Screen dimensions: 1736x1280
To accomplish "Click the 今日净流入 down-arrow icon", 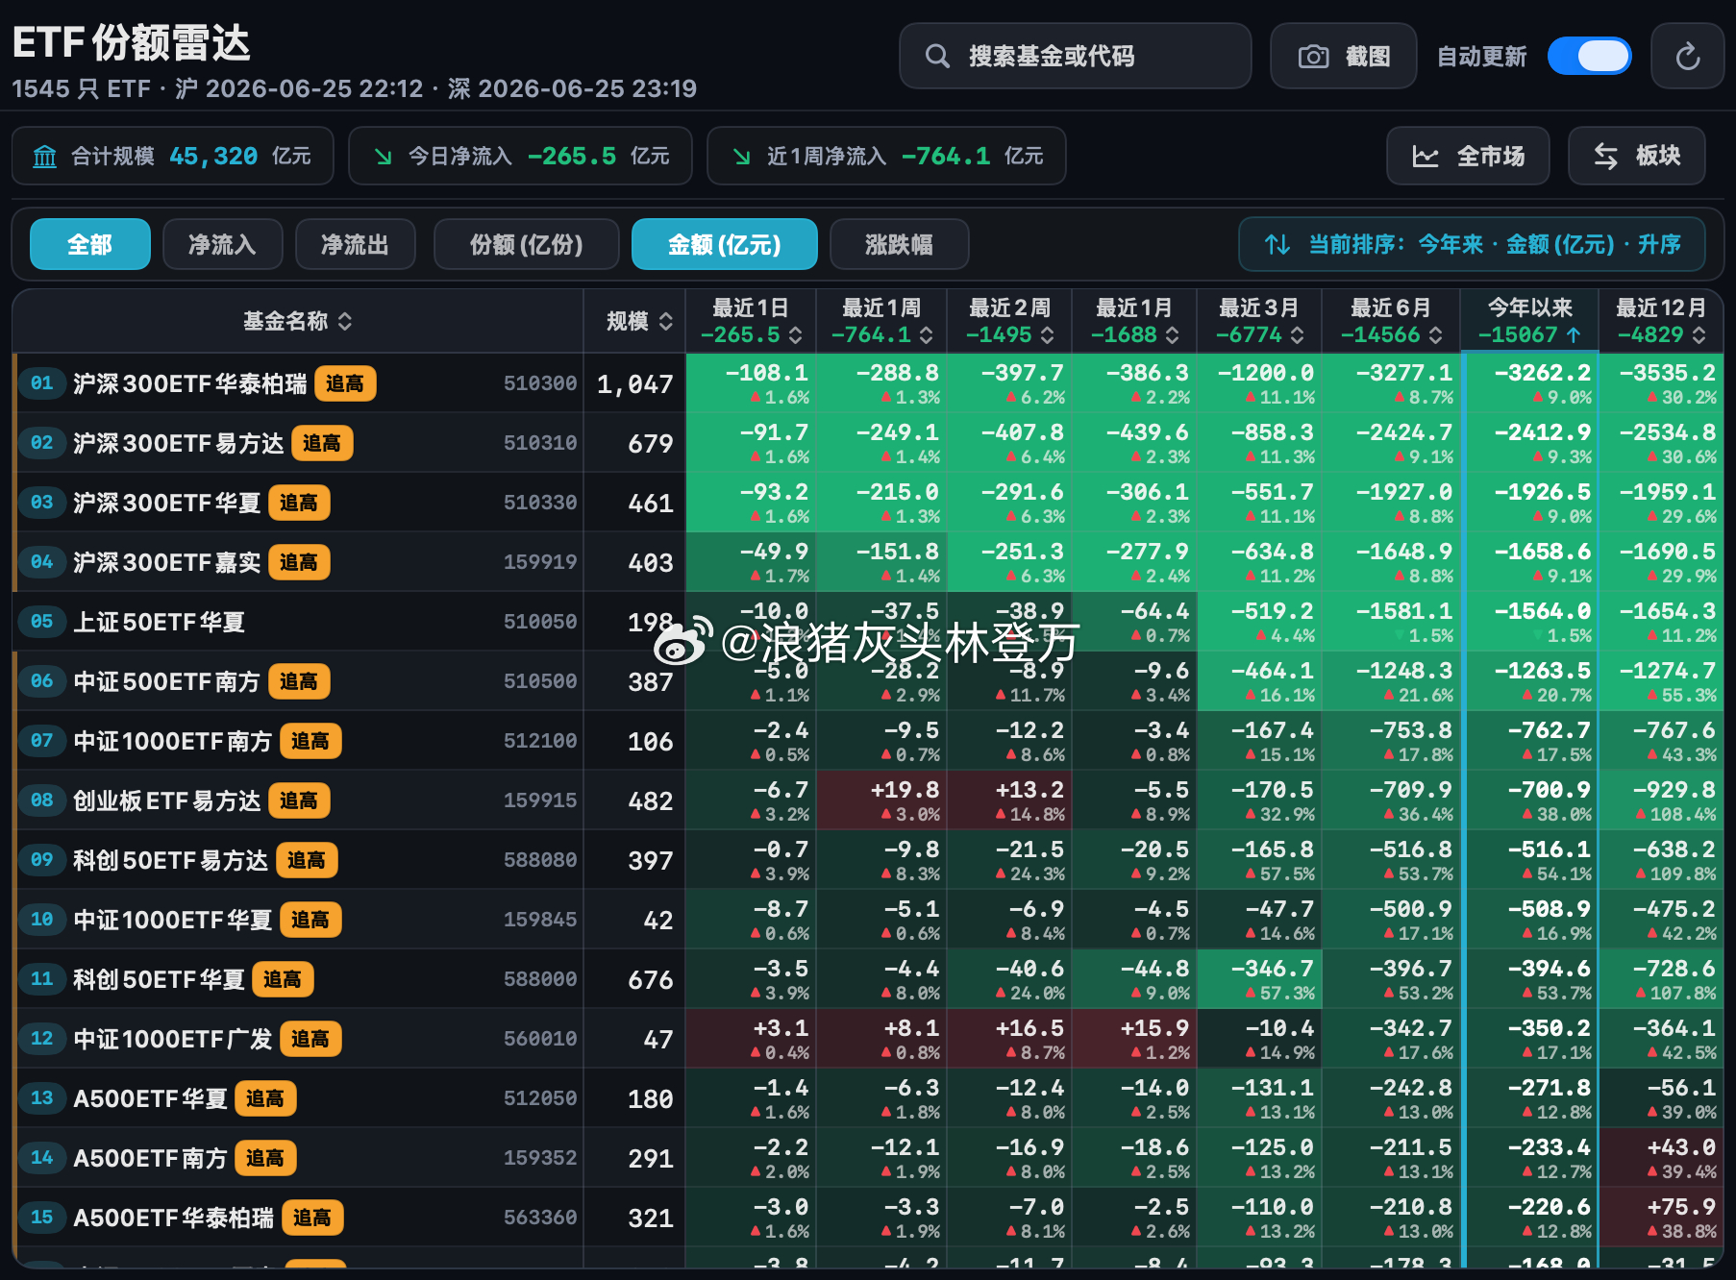I will click(x=383, y=157).
